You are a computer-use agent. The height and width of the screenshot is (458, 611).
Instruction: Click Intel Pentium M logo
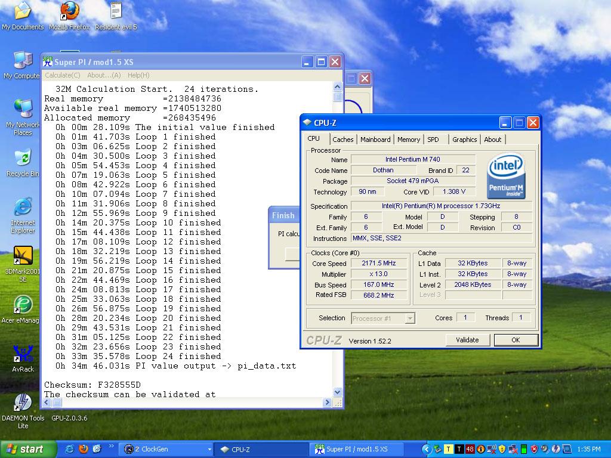click(506, 176)
